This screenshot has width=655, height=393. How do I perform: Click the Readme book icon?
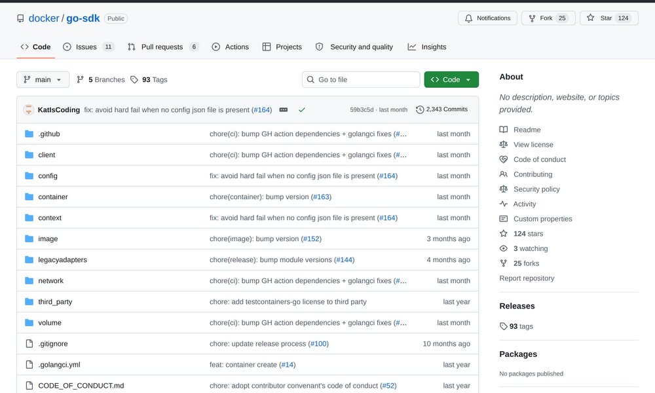503,130
